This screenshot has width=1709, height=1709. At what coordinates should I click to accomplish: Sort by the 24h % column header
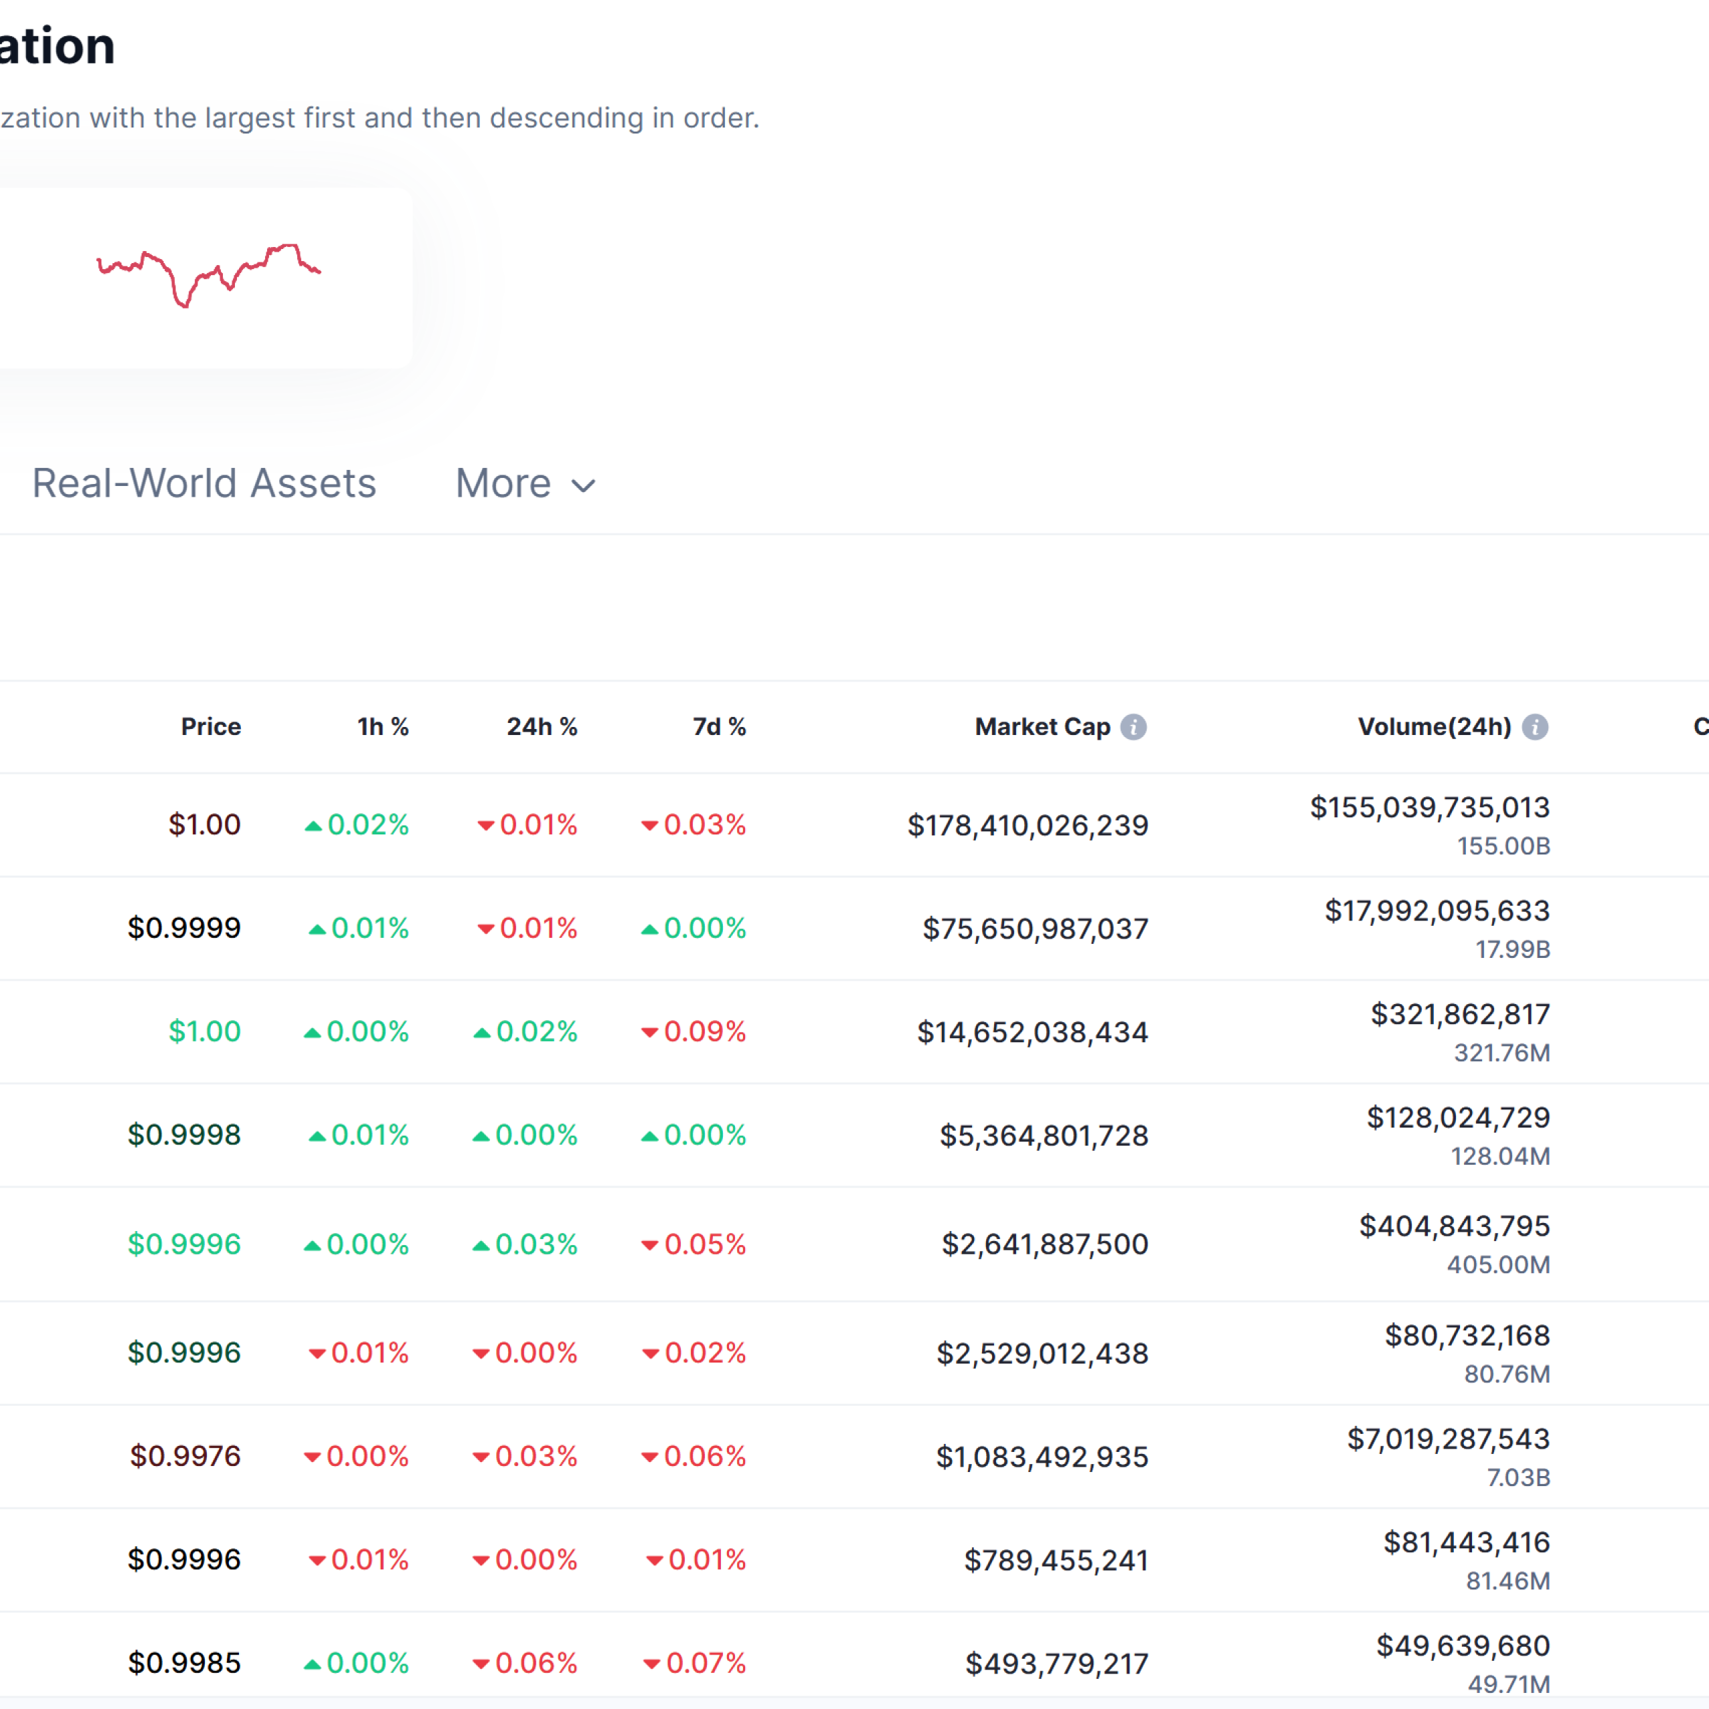pyautogui.click(x=541, y=727)
